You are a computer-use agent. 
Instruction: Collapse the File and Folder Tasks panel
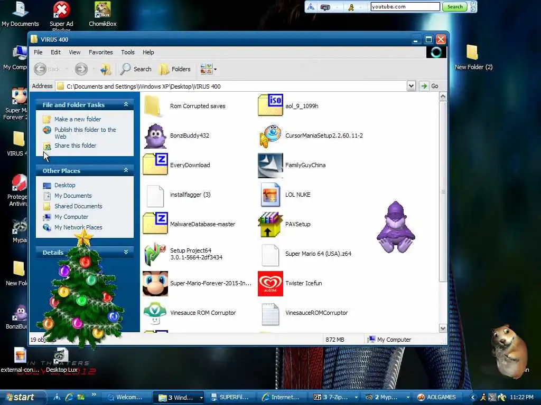[x=126, y=104]
